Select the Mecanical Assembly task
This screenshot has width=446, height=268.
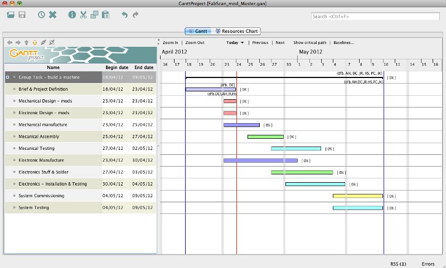(80, 137)
